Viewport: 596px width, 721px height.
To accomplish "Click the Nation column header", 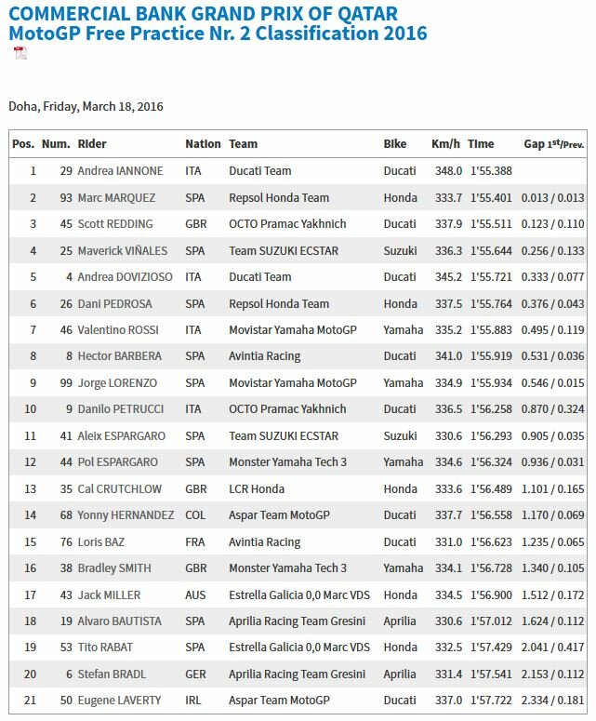I will [x=203, y=144].
